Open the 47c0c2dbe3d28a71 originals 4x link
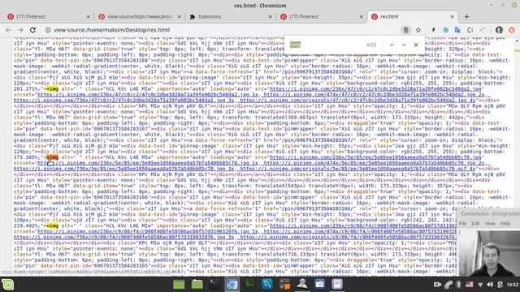 coord(357,100)
